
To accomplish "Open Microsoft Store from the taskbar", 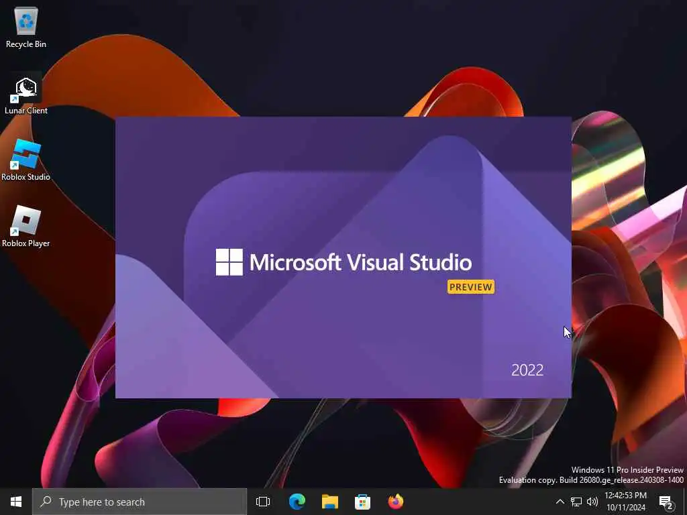I will (362, 502).
